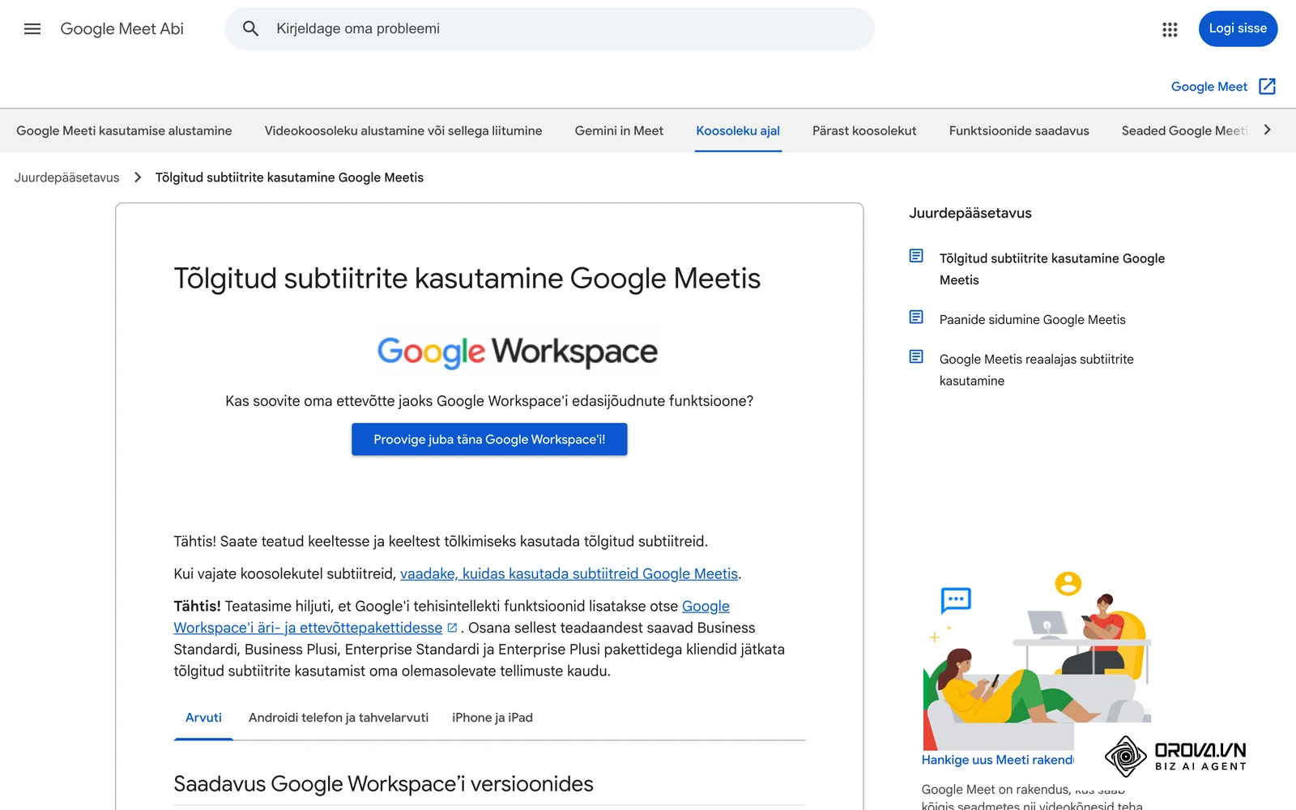Screen dimensions: 1296x810
Task: Click the Google Workspace logo
Action: coord(518,352)
